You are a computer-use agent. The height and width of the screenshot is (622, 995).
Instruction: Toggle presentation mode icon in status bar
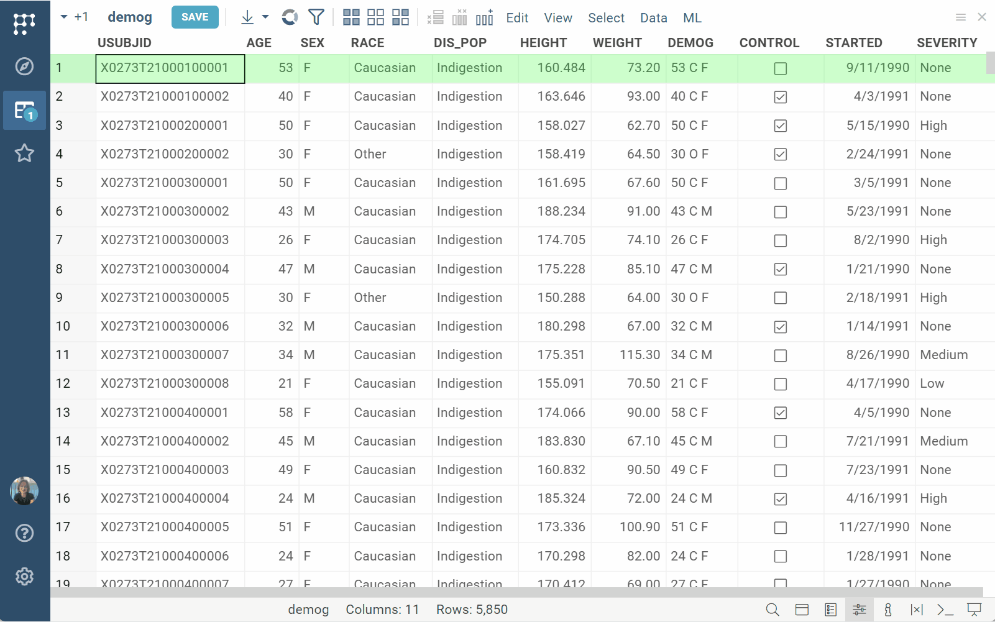tap(974, 610)
